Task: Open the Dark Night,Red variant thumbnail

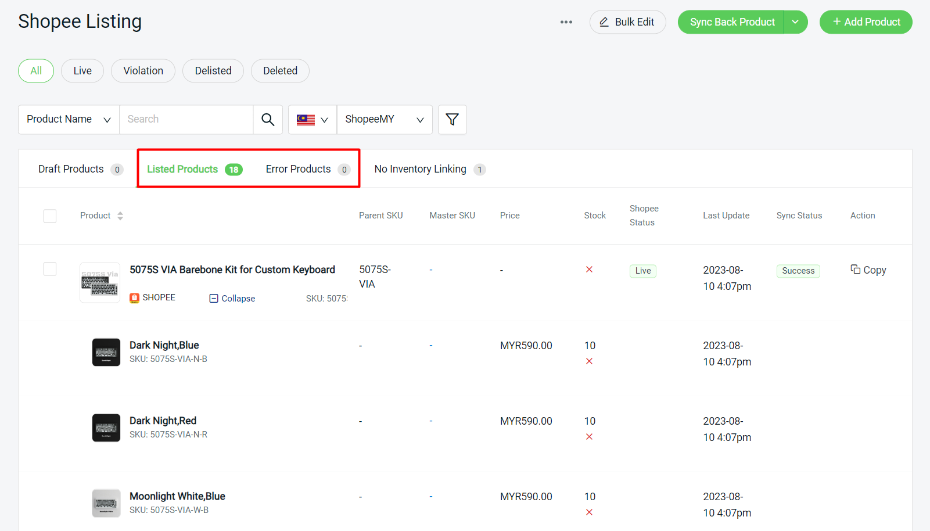Action: tap(106, 428)
